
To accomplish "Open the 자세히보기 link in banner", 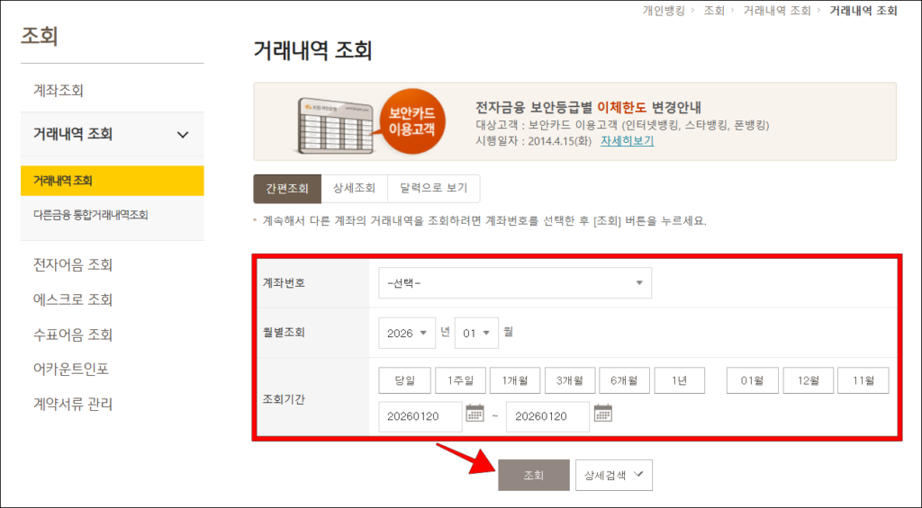I will (x=627, y=141).
